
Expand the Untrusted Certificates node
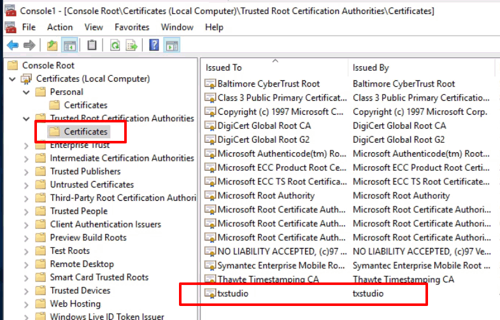coord(26,185)
